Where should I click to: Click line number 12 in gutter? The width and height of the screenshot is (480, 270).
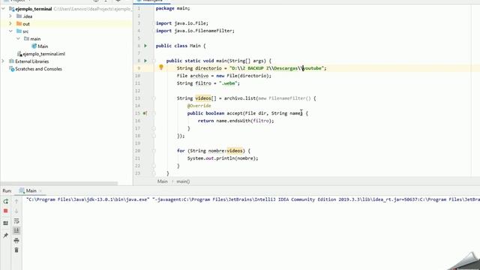point(137,91)
